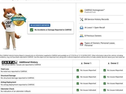Click 'No total loss reported to CARFAX.'
The width and height of the screenshot is (126, 94).
click(14, 71)
